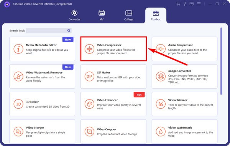
Task: Click the Video Trimmer scissors icon
Action: [x=161, y=104]
